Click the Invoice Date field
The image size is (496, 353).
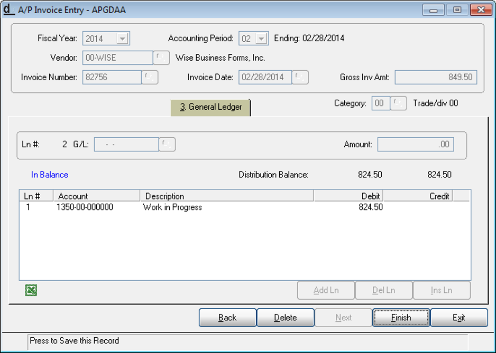(x=265, y=78)
